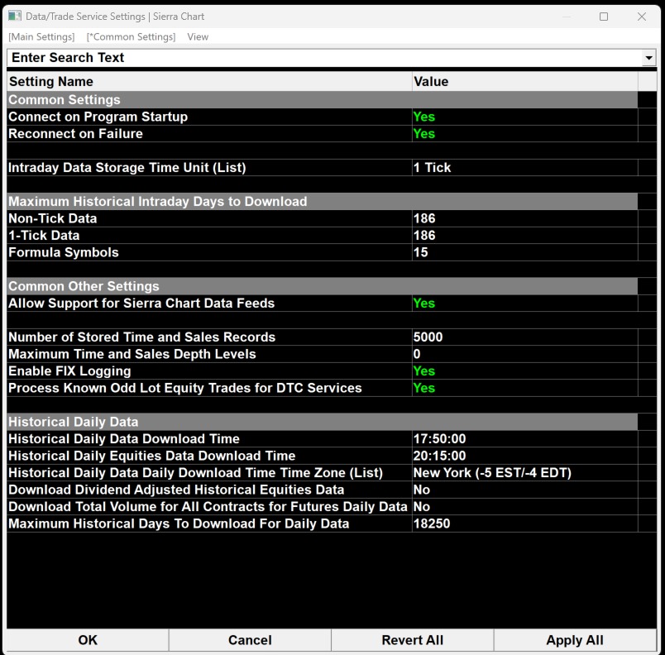Toggle Download Dividend Adjusted Historical Equities Data No
This screenshot has height=655, width=665.
point(524,490)
